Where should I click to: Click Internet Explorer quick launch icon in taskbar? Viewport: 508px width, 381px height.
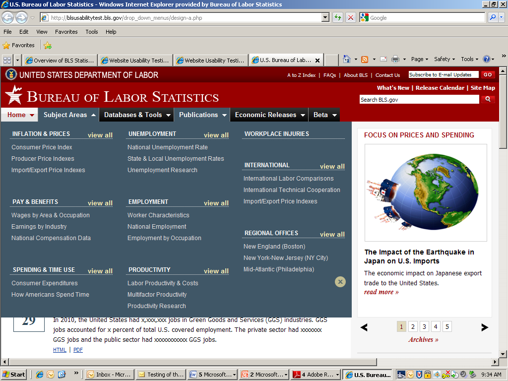(x=40, y=375)
